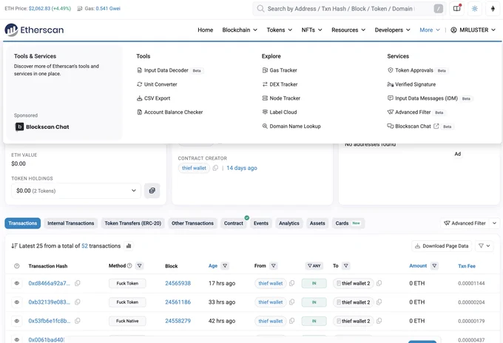The image size is (503, 343).
Task: Open Blockscan Chat in Services list
Action: click(413, 126)
